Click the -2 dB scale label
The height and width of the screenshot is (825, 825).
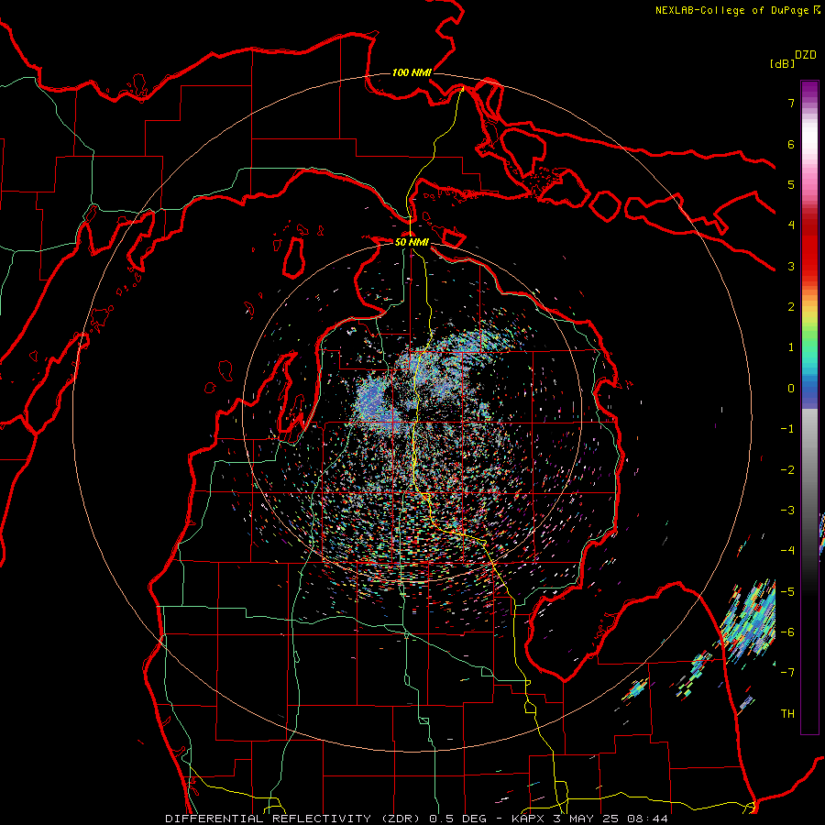(787, 470)
